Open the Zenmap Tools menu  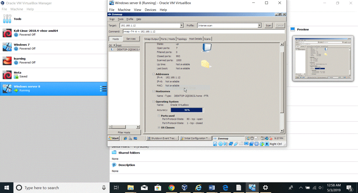point(120,19)
